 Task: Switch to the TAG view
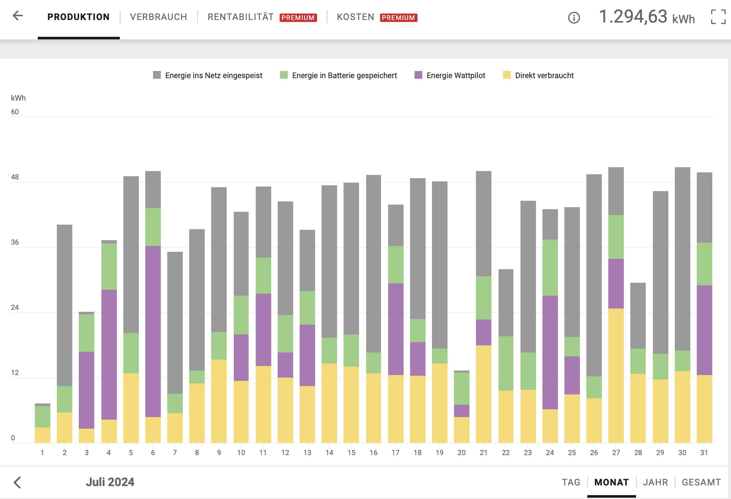pyautogui.click(x=571, y=482)
